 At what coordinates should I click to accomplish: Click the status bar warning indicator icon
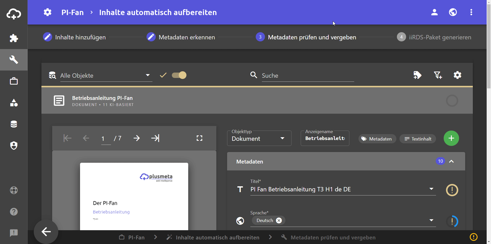pyautogui.click(x=474, y=237)
